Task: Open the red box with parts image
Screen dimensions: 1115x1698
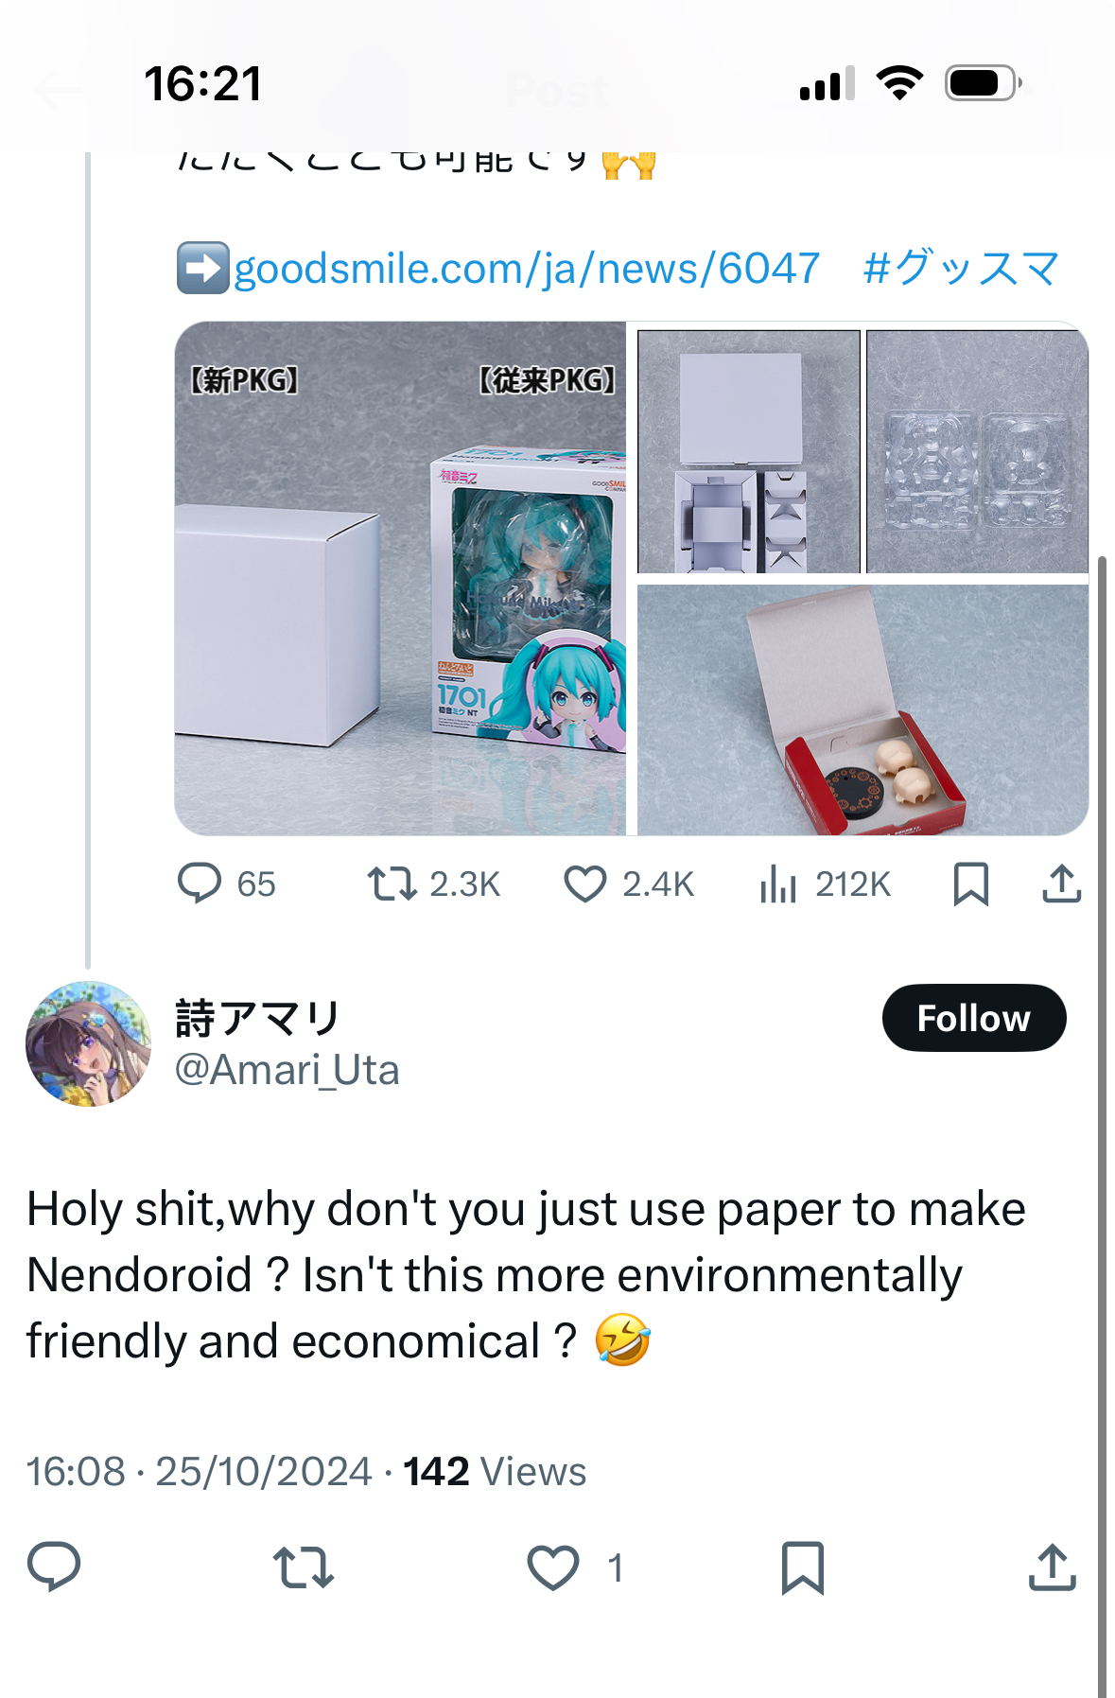Action: 862,709
